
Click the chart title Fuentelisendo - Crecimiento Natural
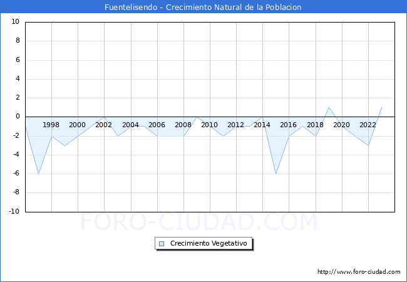click(x=203, y=7)
